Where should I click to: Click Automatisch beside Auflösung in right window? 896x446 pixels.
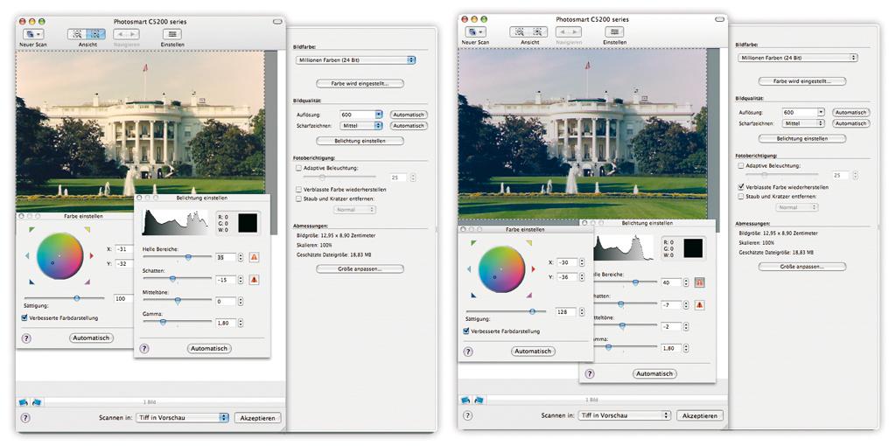pos(850,113)
